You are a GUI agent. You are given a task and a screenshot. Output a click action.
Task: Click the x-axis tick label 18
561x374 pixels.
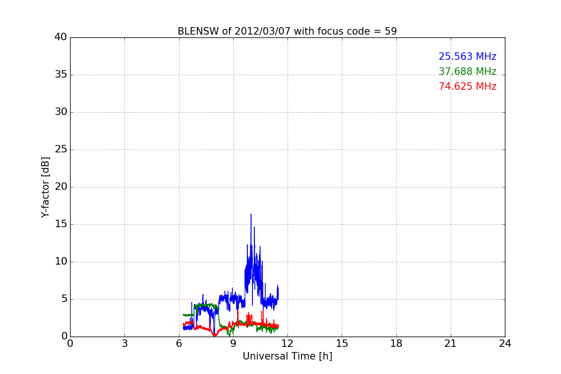(x=396, y=344)
